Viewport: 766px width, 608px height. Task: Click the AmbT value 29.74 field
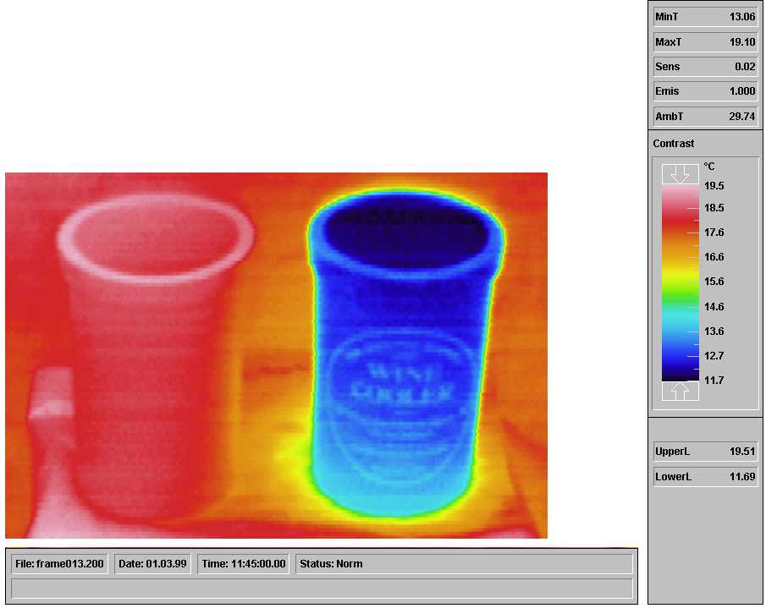click(x=705, y=116)
